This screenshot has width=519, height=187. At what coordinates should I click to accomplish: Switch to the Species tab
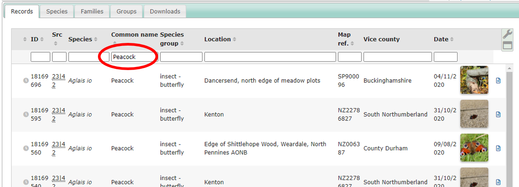pyautogui.click(x=57, y=11)
